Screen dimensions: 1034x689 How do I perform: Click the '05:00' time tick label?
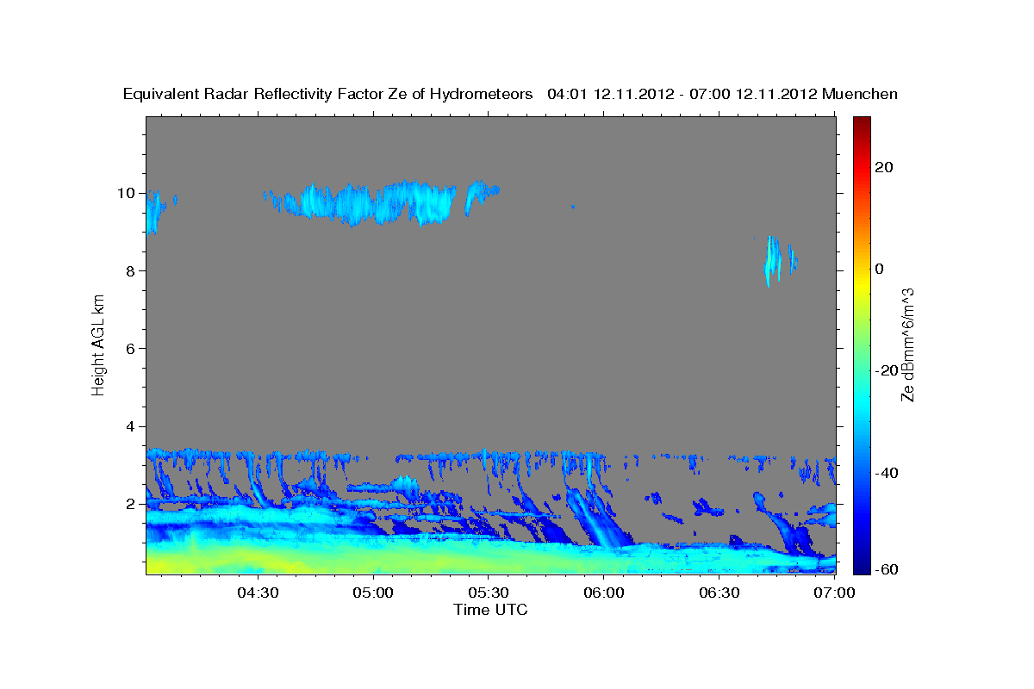pyautogui.click(x=374, y=593)
